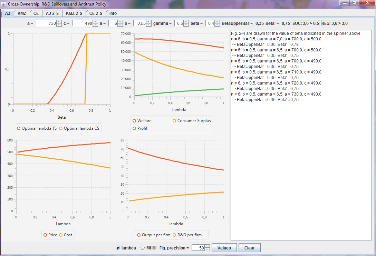The image size is (376, 256).
Task: Click the c value input field
Action: [81, 23]
